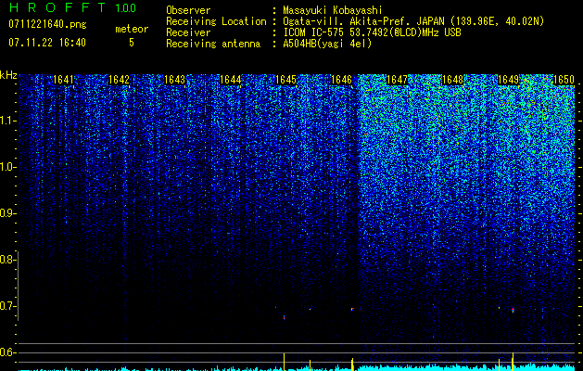This screenshot has width=583, height=371.
Task: Click time marker 1642
Action: [119, 80]
